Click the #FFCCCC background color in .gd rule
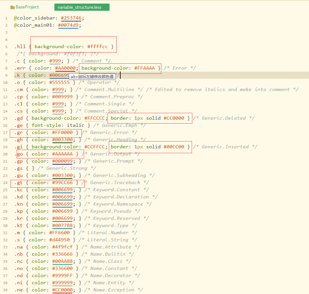Screen dimensions: 309x294 [x=95, y=118]
